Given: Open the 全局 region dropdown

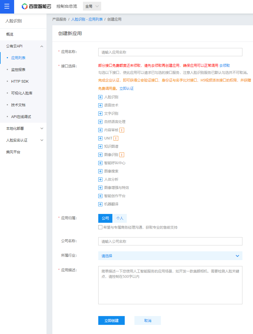Looking at the screenshot, I should (x=92, y=6).
